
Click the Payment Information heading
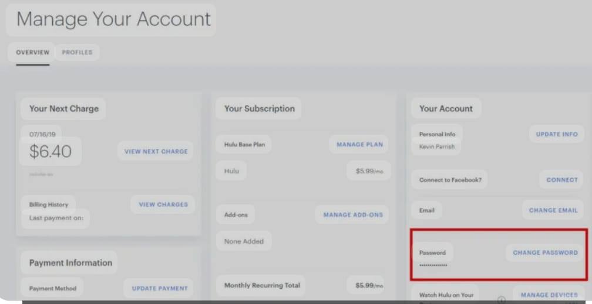pos(70,262)
